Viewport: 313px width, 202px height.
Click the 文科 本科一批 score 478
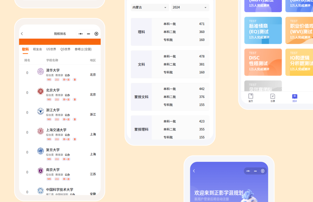[202, 56]
